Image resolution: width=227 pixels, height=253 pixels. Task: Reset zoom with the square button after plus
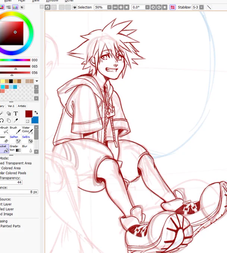(127, 7)
